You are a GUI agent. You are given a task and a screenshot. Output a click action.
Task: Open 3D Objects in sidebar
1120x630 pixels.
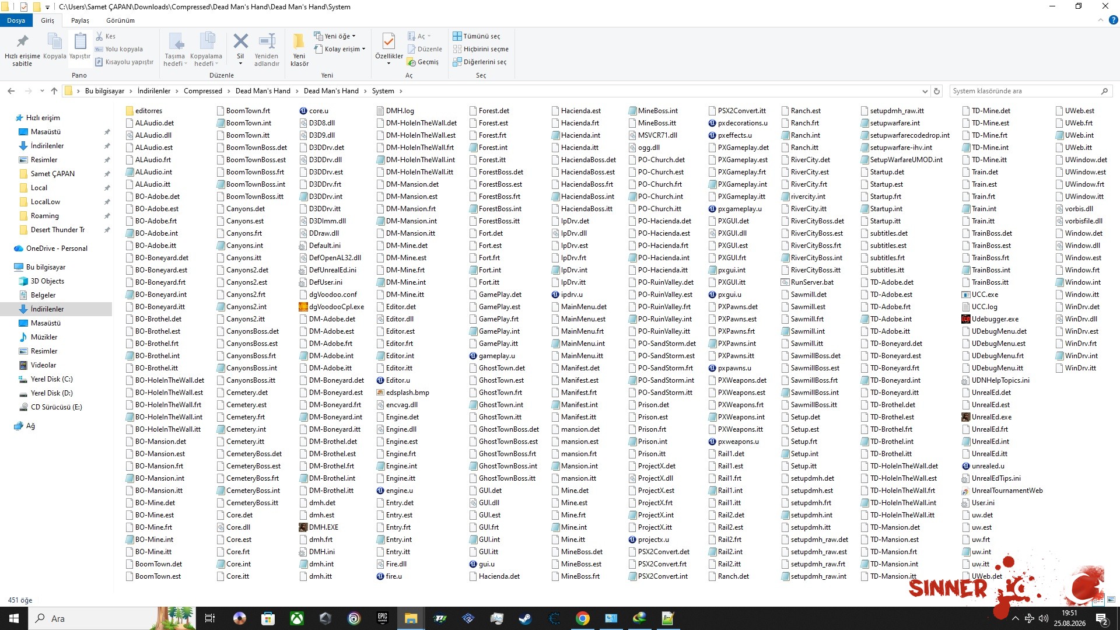coord(42,281)
